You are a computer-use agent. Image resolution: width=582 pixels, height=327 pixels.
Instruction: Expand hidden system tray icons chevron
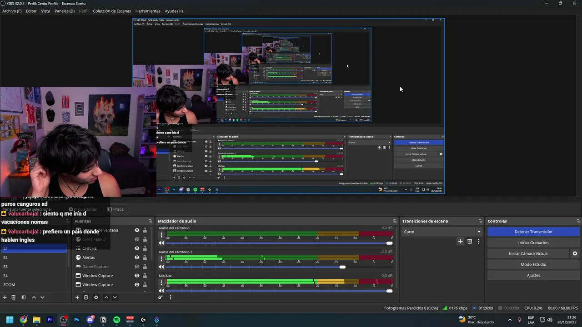pyautogui.click(x=509, y=320)
